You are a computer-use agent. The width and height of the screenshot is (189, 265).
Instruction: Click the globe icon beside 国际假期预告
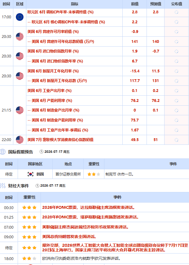pos(3,152)
